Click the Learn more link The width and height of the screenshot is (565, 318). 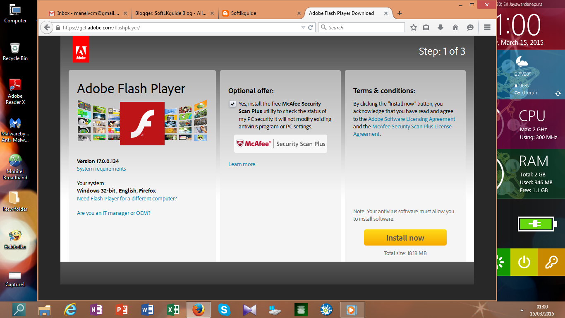pyautogui.click(x=242, y=164)
